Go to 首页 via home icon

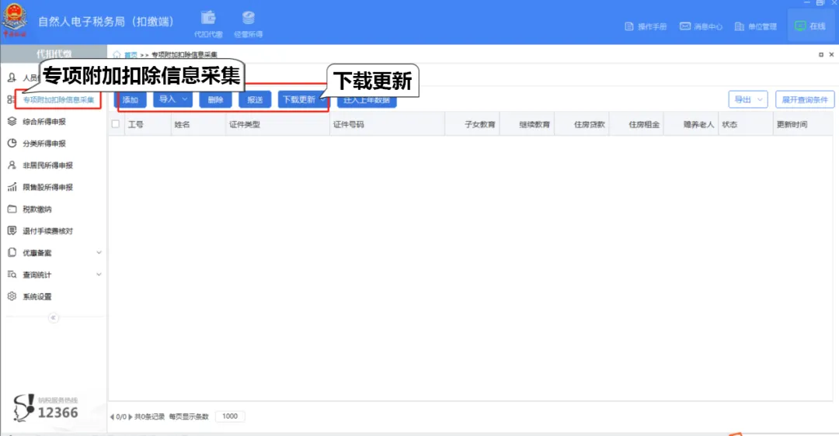point(117,54)
